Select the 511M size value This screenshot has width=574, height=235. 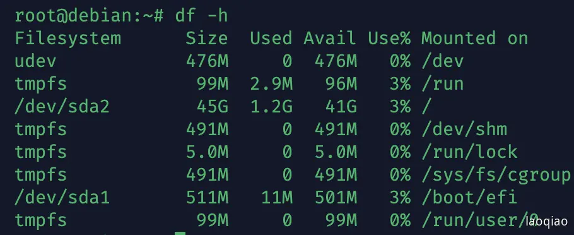click(x=207, y=198)
